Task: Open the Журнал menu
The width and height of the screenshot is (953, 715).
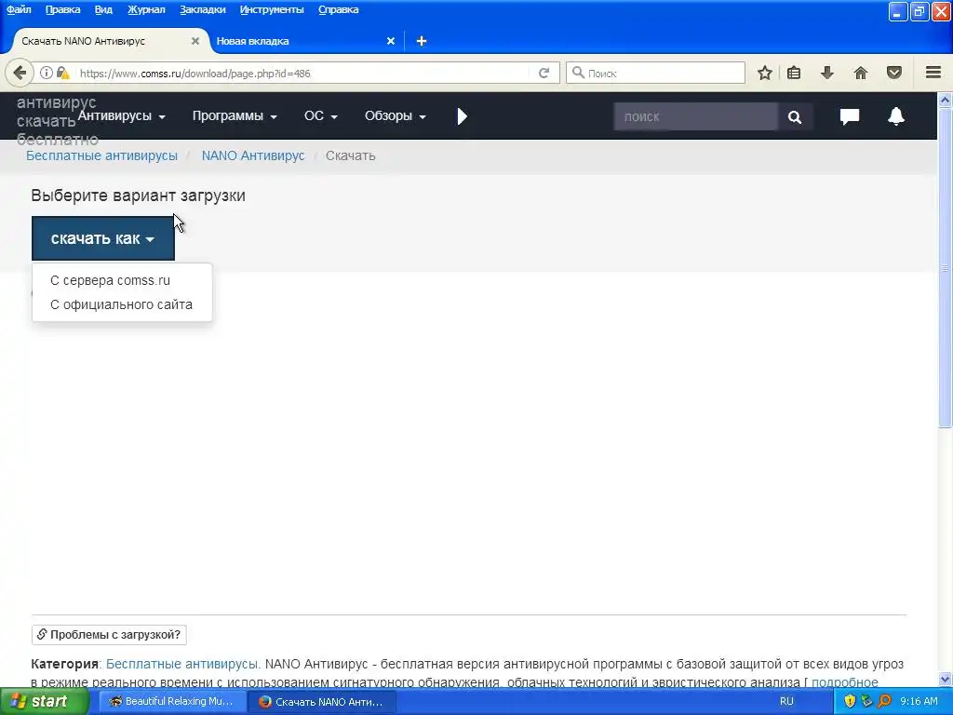Action: pos(146,9)
